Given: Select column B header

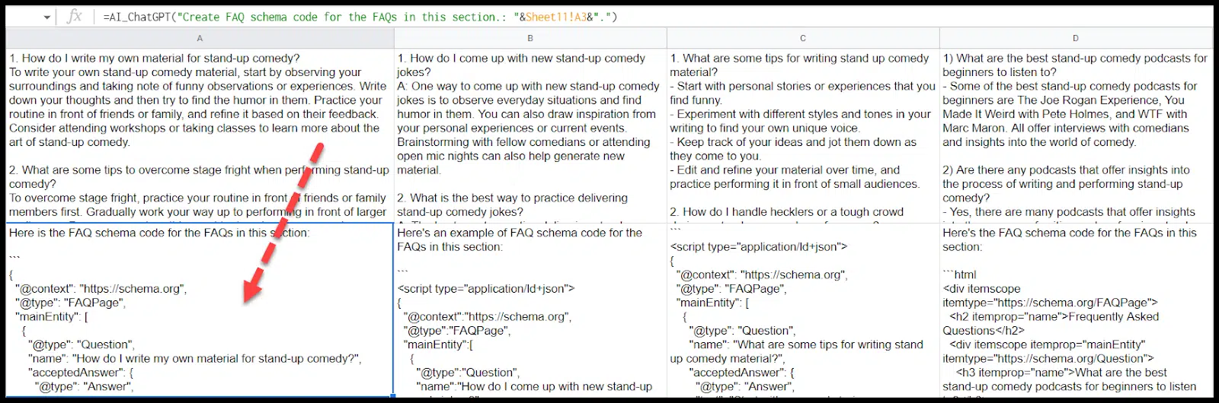Looking at the screenshot, I should click(530, 38).
